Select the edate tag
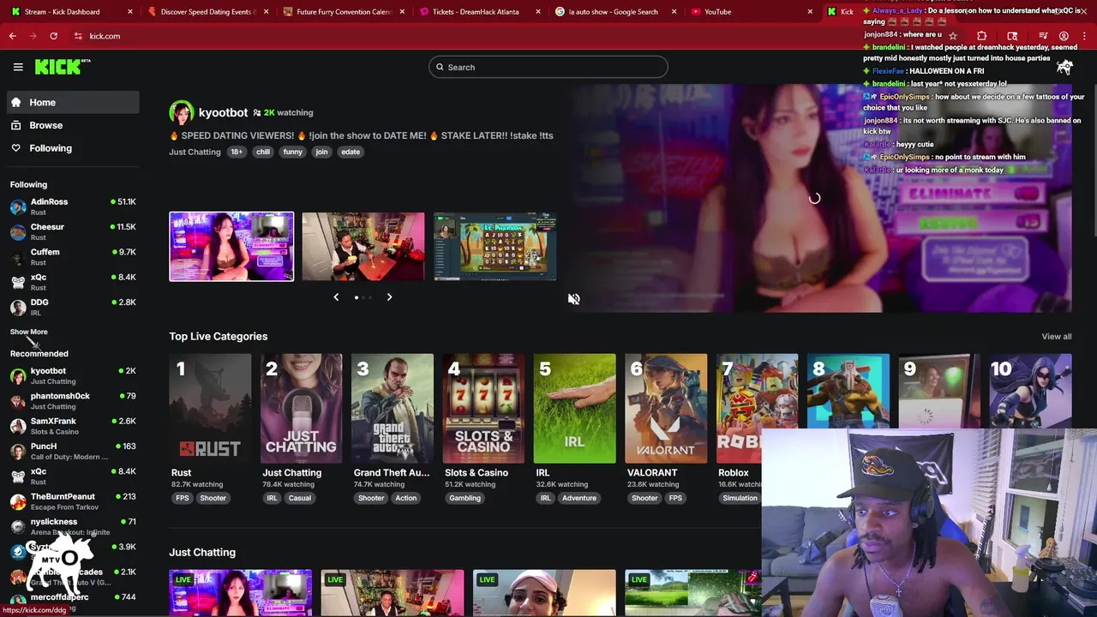 (351, 152)
